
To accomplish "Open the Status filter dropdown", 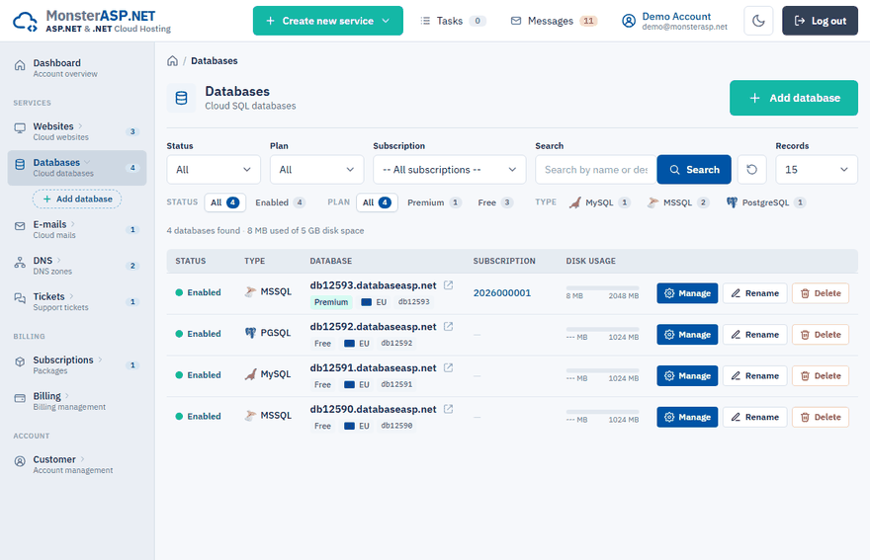I will click(x=214, y=170).
